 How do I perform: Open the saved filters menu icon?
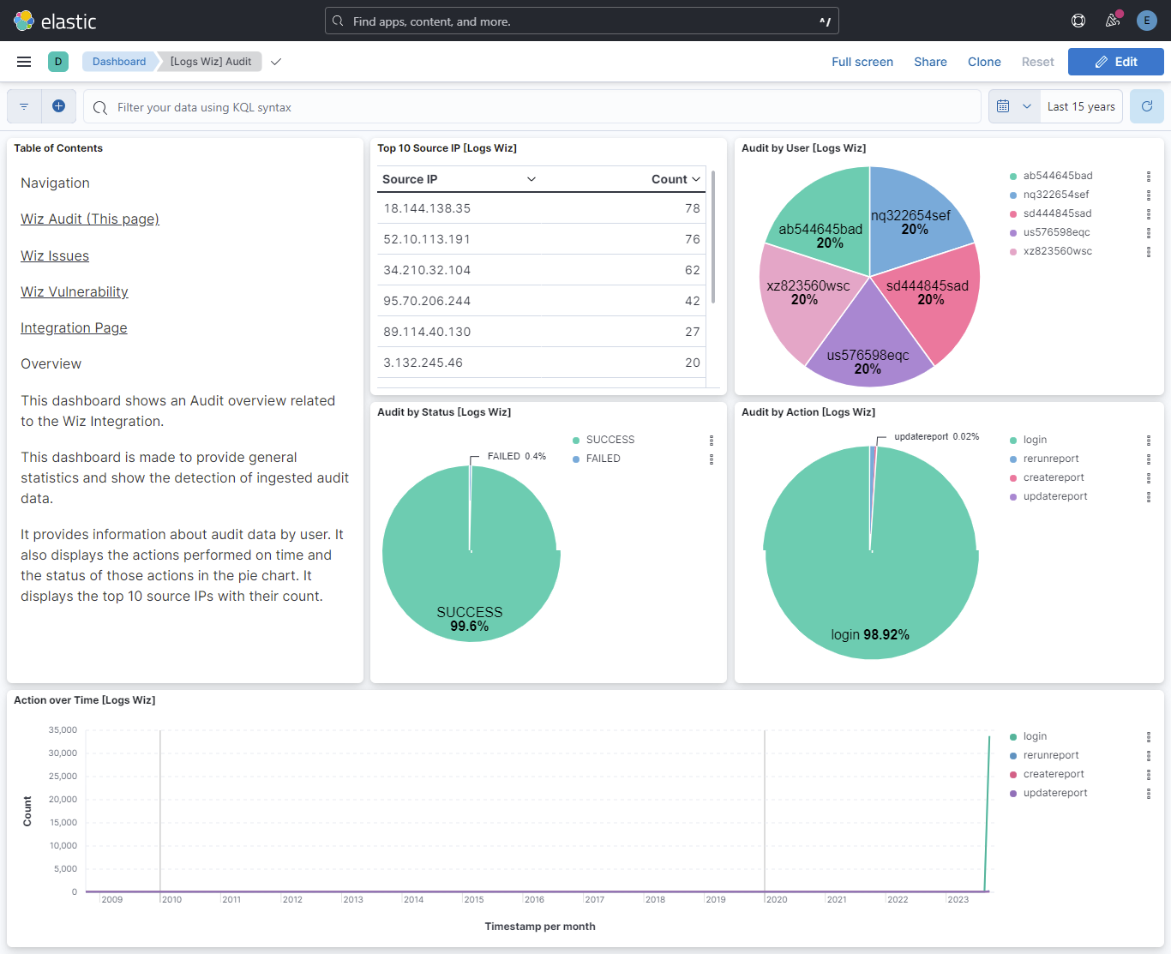23,105
